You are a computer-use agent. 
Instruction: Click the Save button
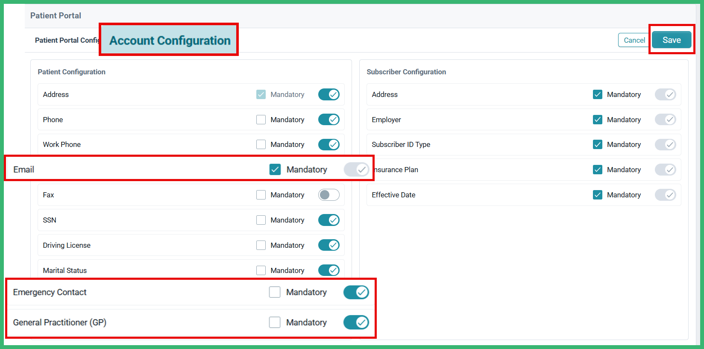[x=671, y=40]
